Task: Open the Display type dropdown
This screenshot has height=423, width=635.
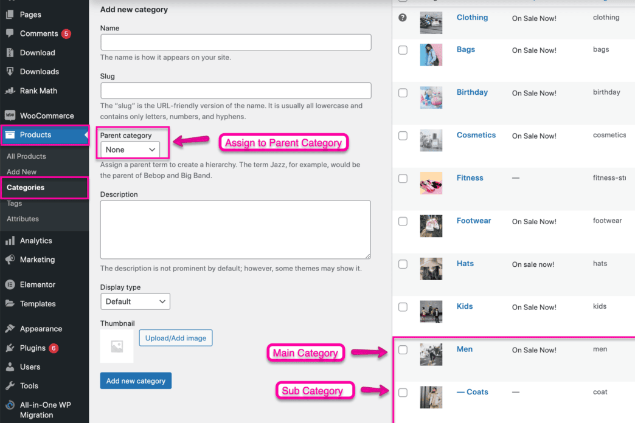Action: (x=135, y=301)
